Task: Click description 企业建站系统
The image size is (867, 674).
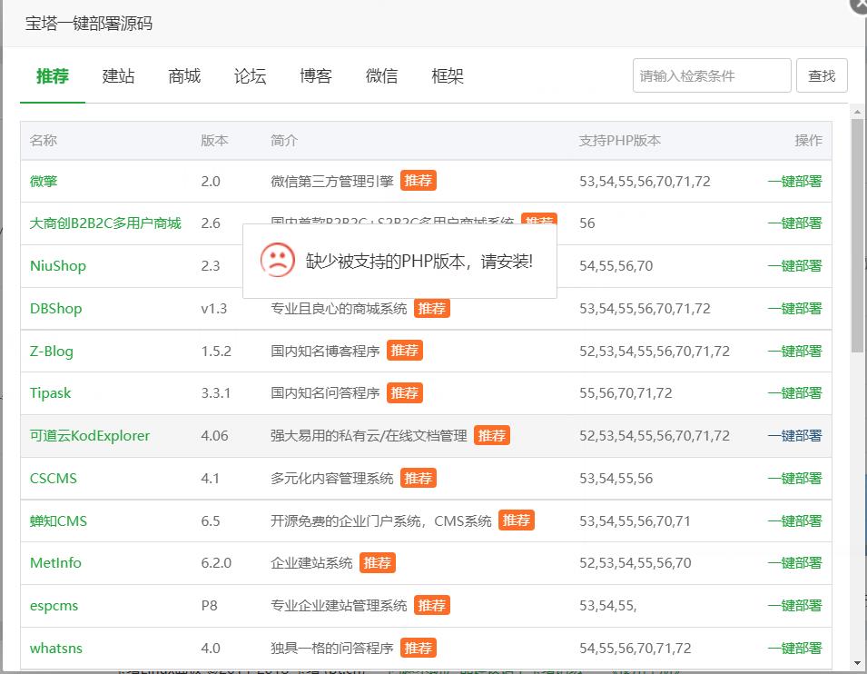Action: click(311, 563)
